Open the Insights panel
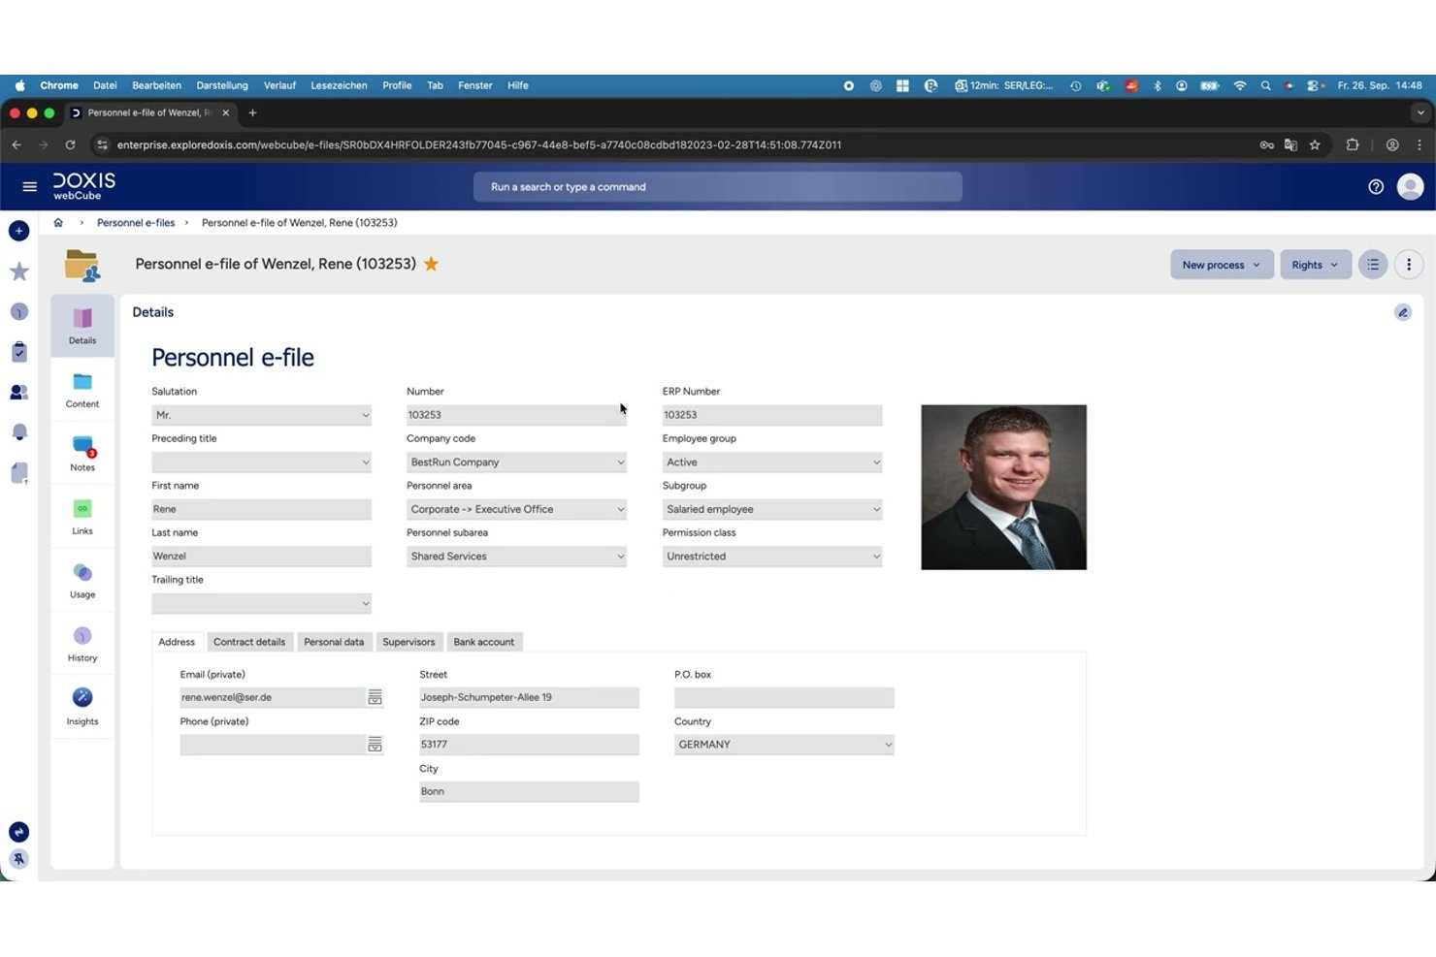The image size is (1436, 957). (82, 707)
